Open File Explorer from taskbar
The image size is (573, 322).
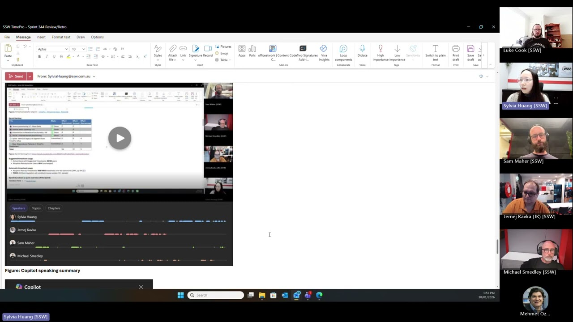pyautogui.click(x=262, y=295)
